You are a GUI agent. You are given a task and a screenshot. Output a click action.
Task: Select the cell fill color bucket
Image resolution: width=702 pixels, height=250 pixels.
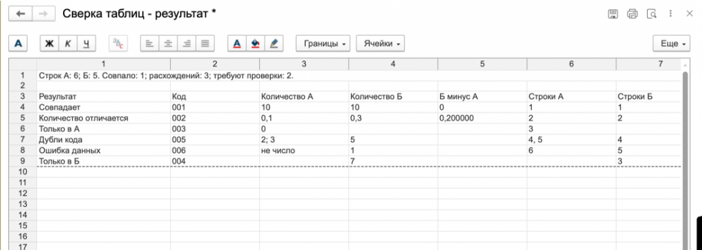point(256,43)
